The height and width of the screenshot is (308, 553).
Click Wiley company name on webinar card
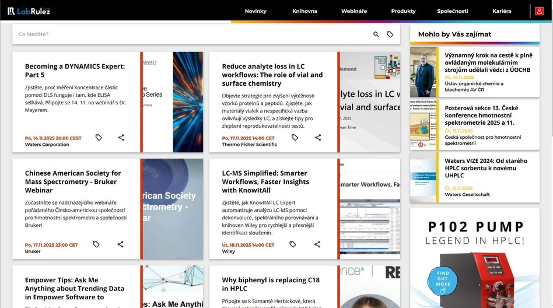(228, 251)
